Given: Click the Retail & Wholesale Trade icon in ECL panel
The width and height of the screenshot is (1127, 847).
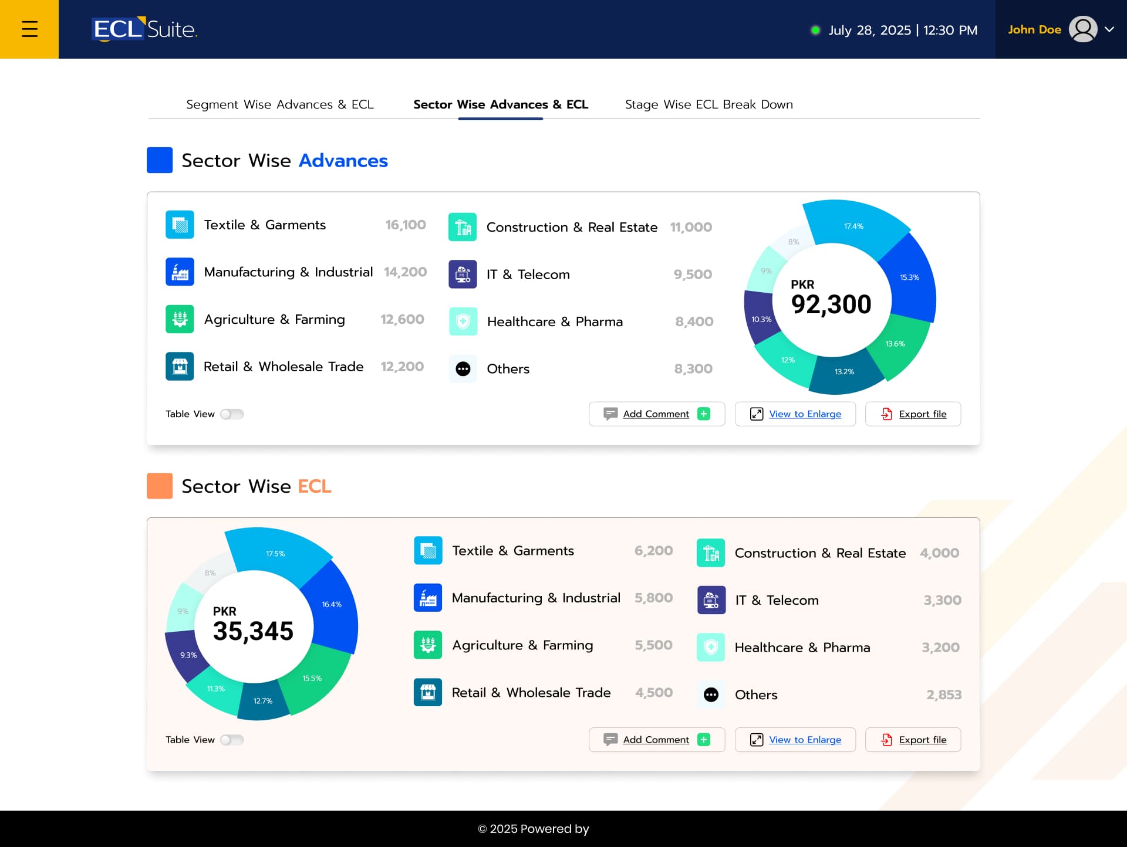Looking at the screenshot, I should tap(428, 692).
